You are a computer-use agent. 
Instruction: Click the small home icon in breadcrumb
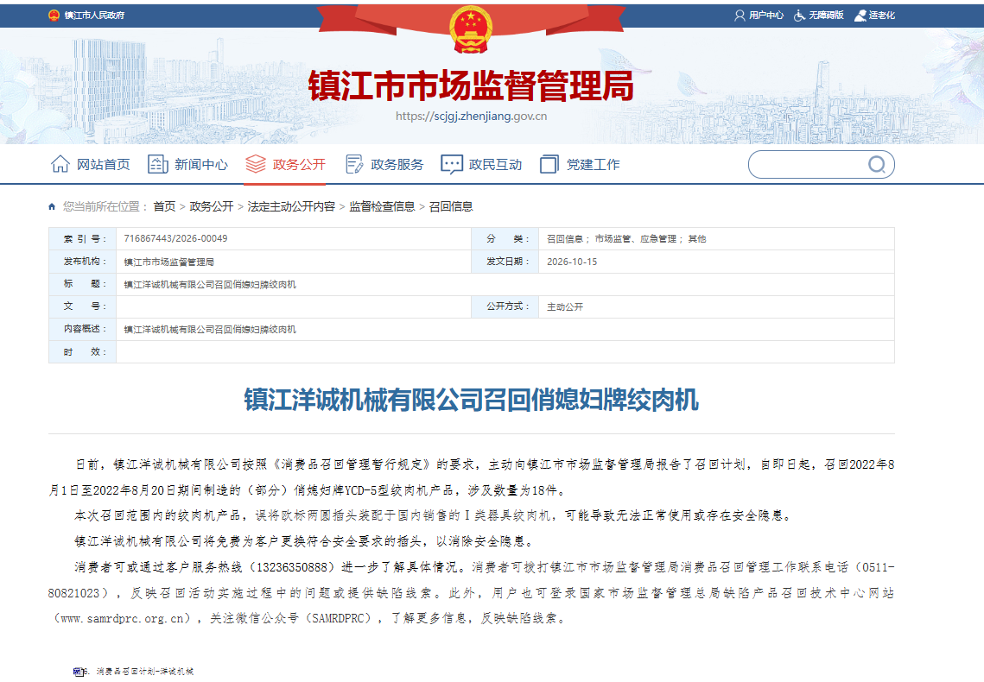tap(52, 207)
